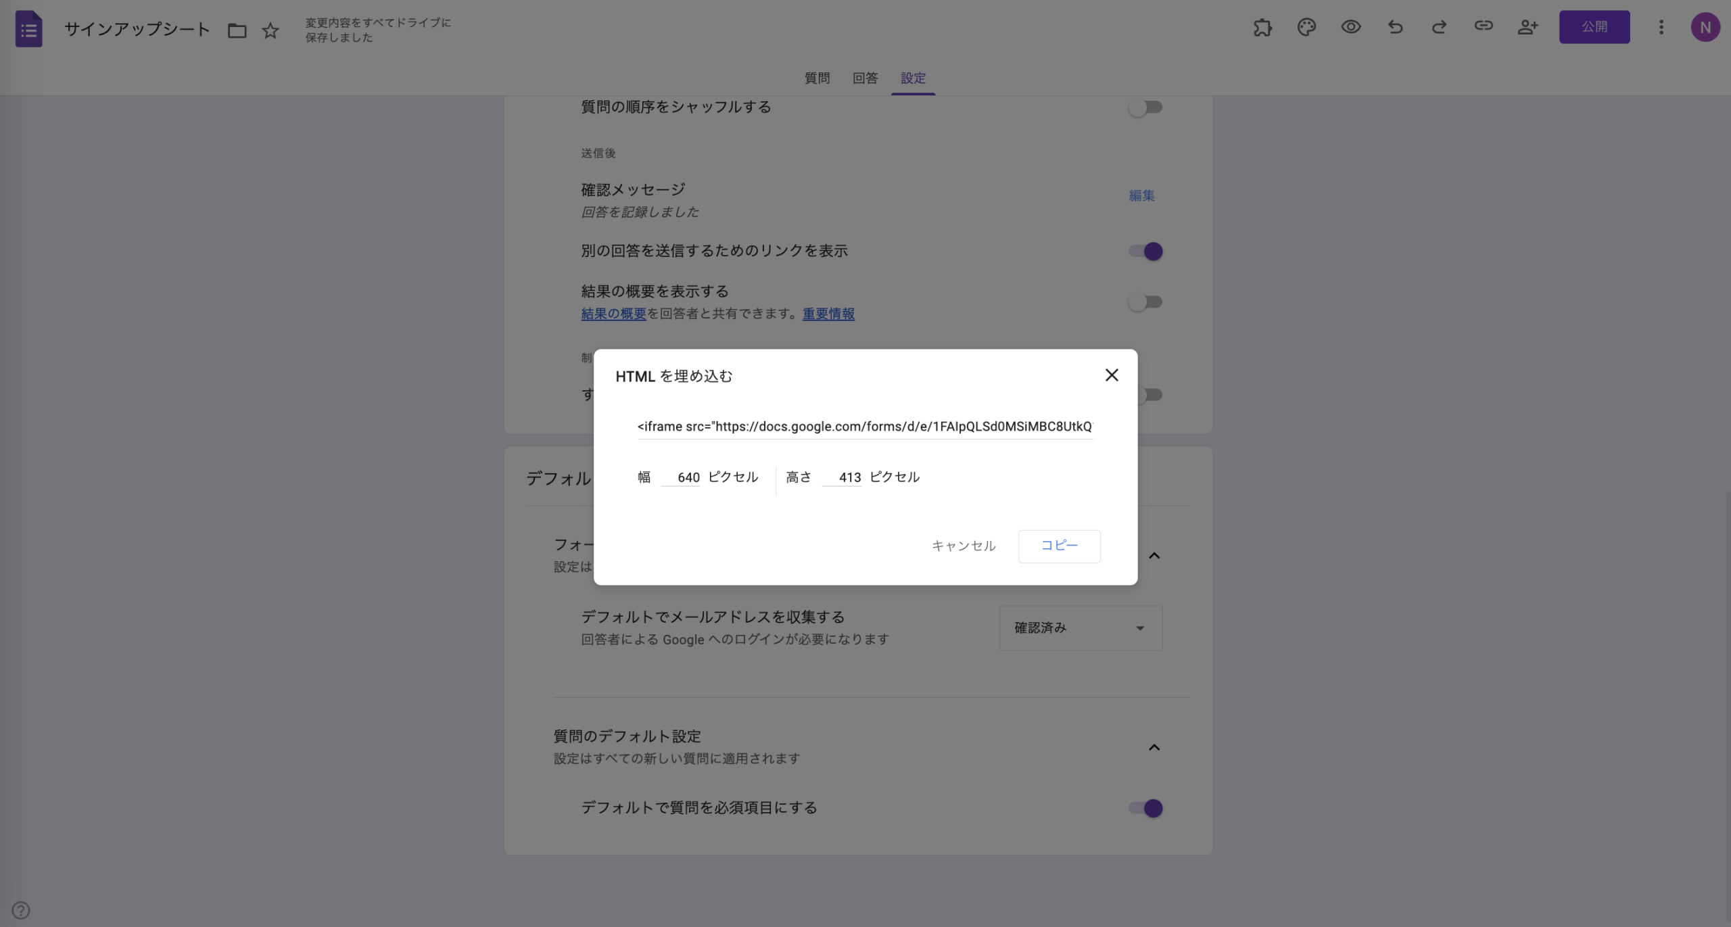Undo the last change
Screen dimensions: 1731x927
click(1395, 27)
